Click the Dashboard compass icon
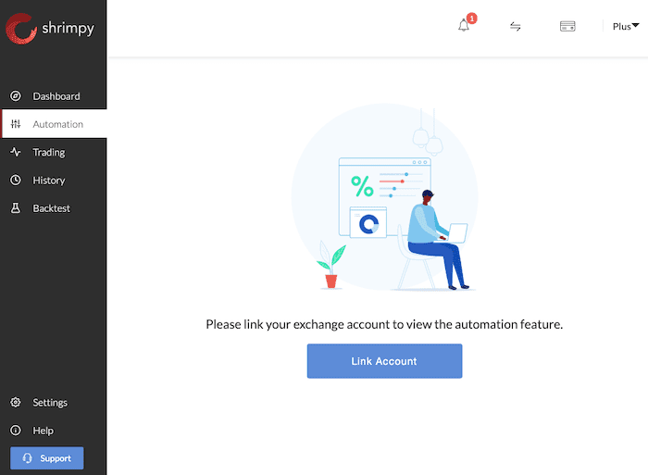This screenshot has height=475, width=648. pos(16,96)
